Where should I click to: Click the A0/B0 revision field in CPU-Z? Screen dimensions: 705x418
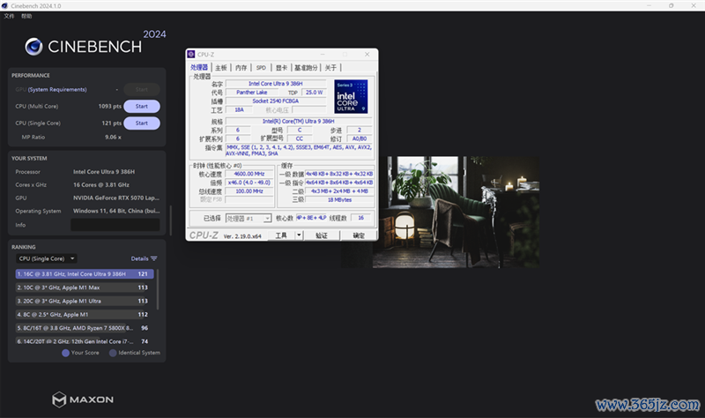point(359,138)
